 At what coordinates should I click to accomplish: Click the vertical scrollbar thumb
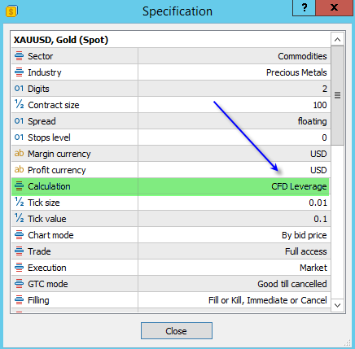(x=337, y=95)
